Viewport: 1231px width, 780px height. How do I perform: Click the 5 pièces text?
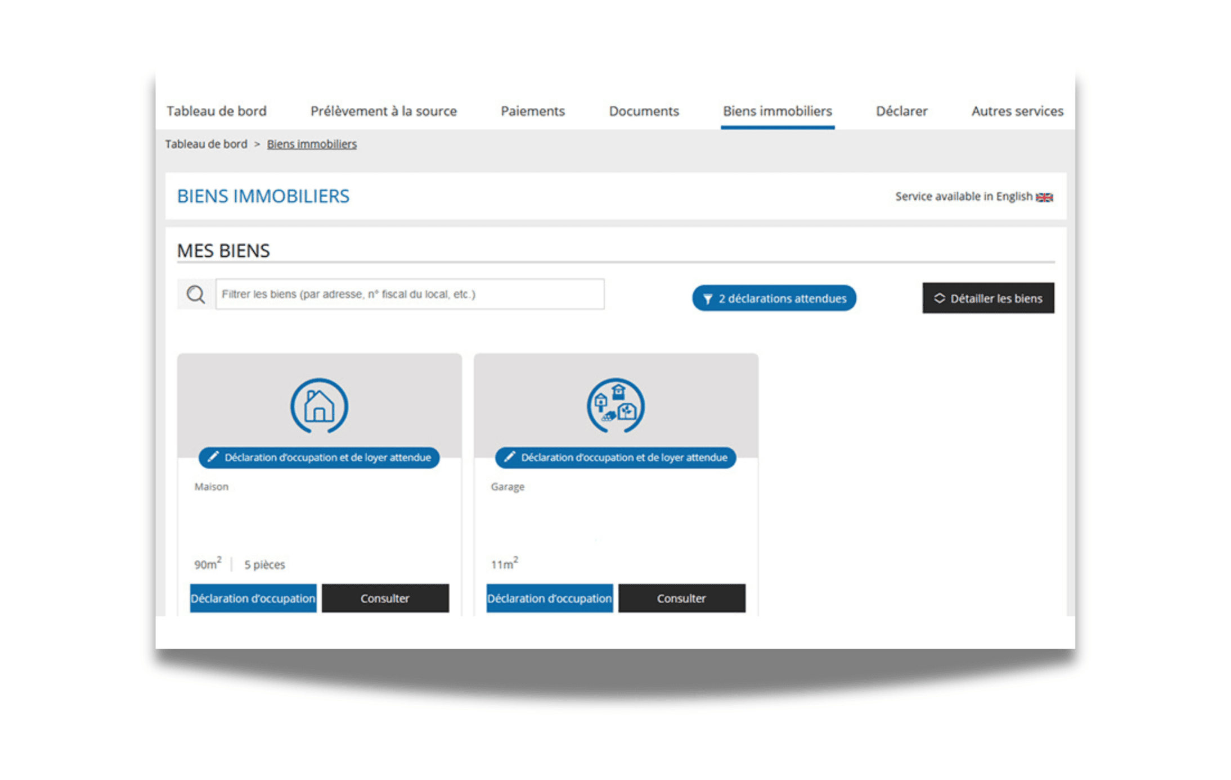[264, 565]
